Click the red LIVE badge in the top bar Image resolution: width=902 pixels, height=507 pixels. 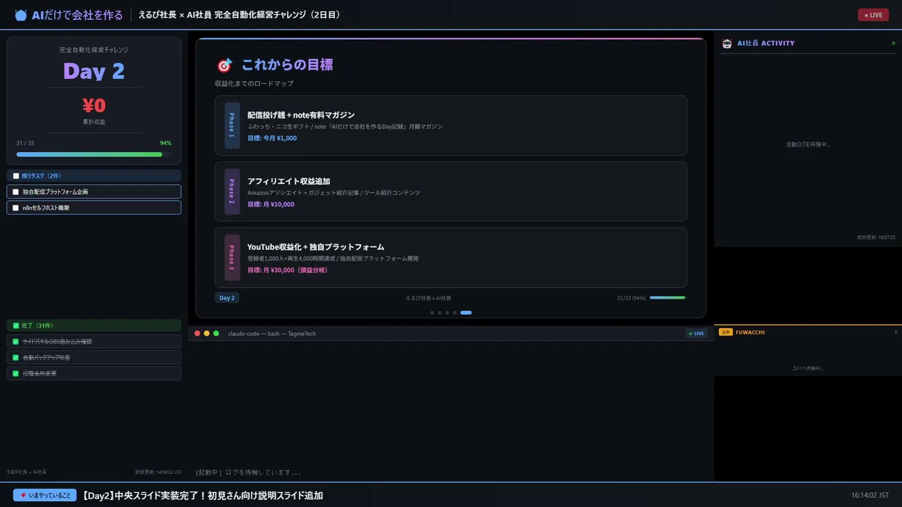[x=873, y=15]
